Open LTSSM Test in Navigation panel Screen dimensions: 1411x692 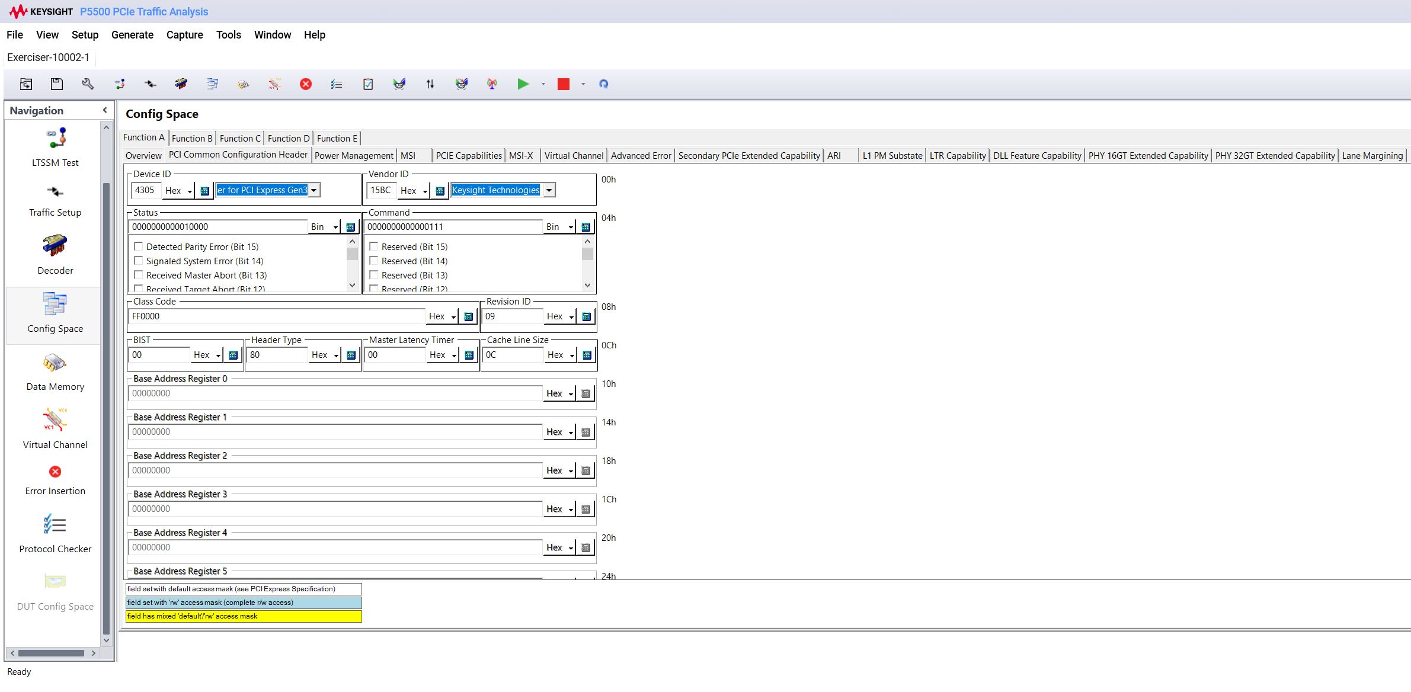(55, 148)
